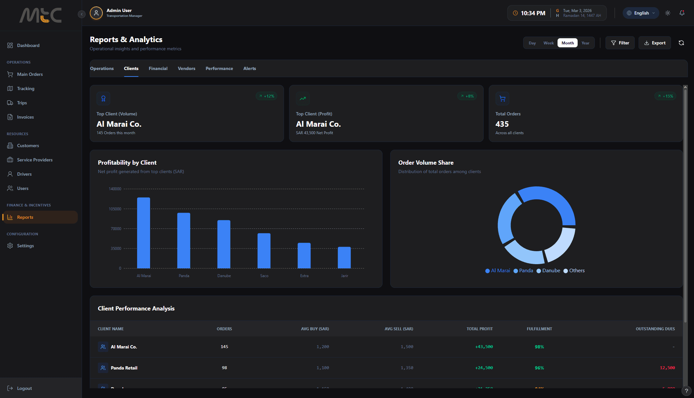Screen dimensions: 694x398
Task: Open the Reports sidebar link
Action: [x=40, y=217]
